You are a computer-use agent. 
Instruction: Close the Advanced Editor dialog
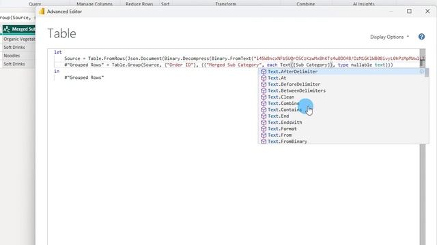point(427,12)
